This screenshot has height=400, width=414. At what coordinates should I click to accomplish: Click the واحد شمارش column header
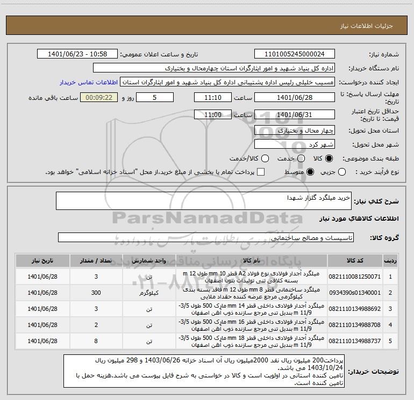click(x=149, y=261)
